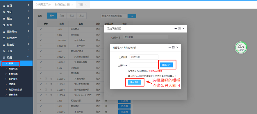This screenshot has width=257, height=114.
Task: Click the magnifier search button
Action: click(132, 16)
